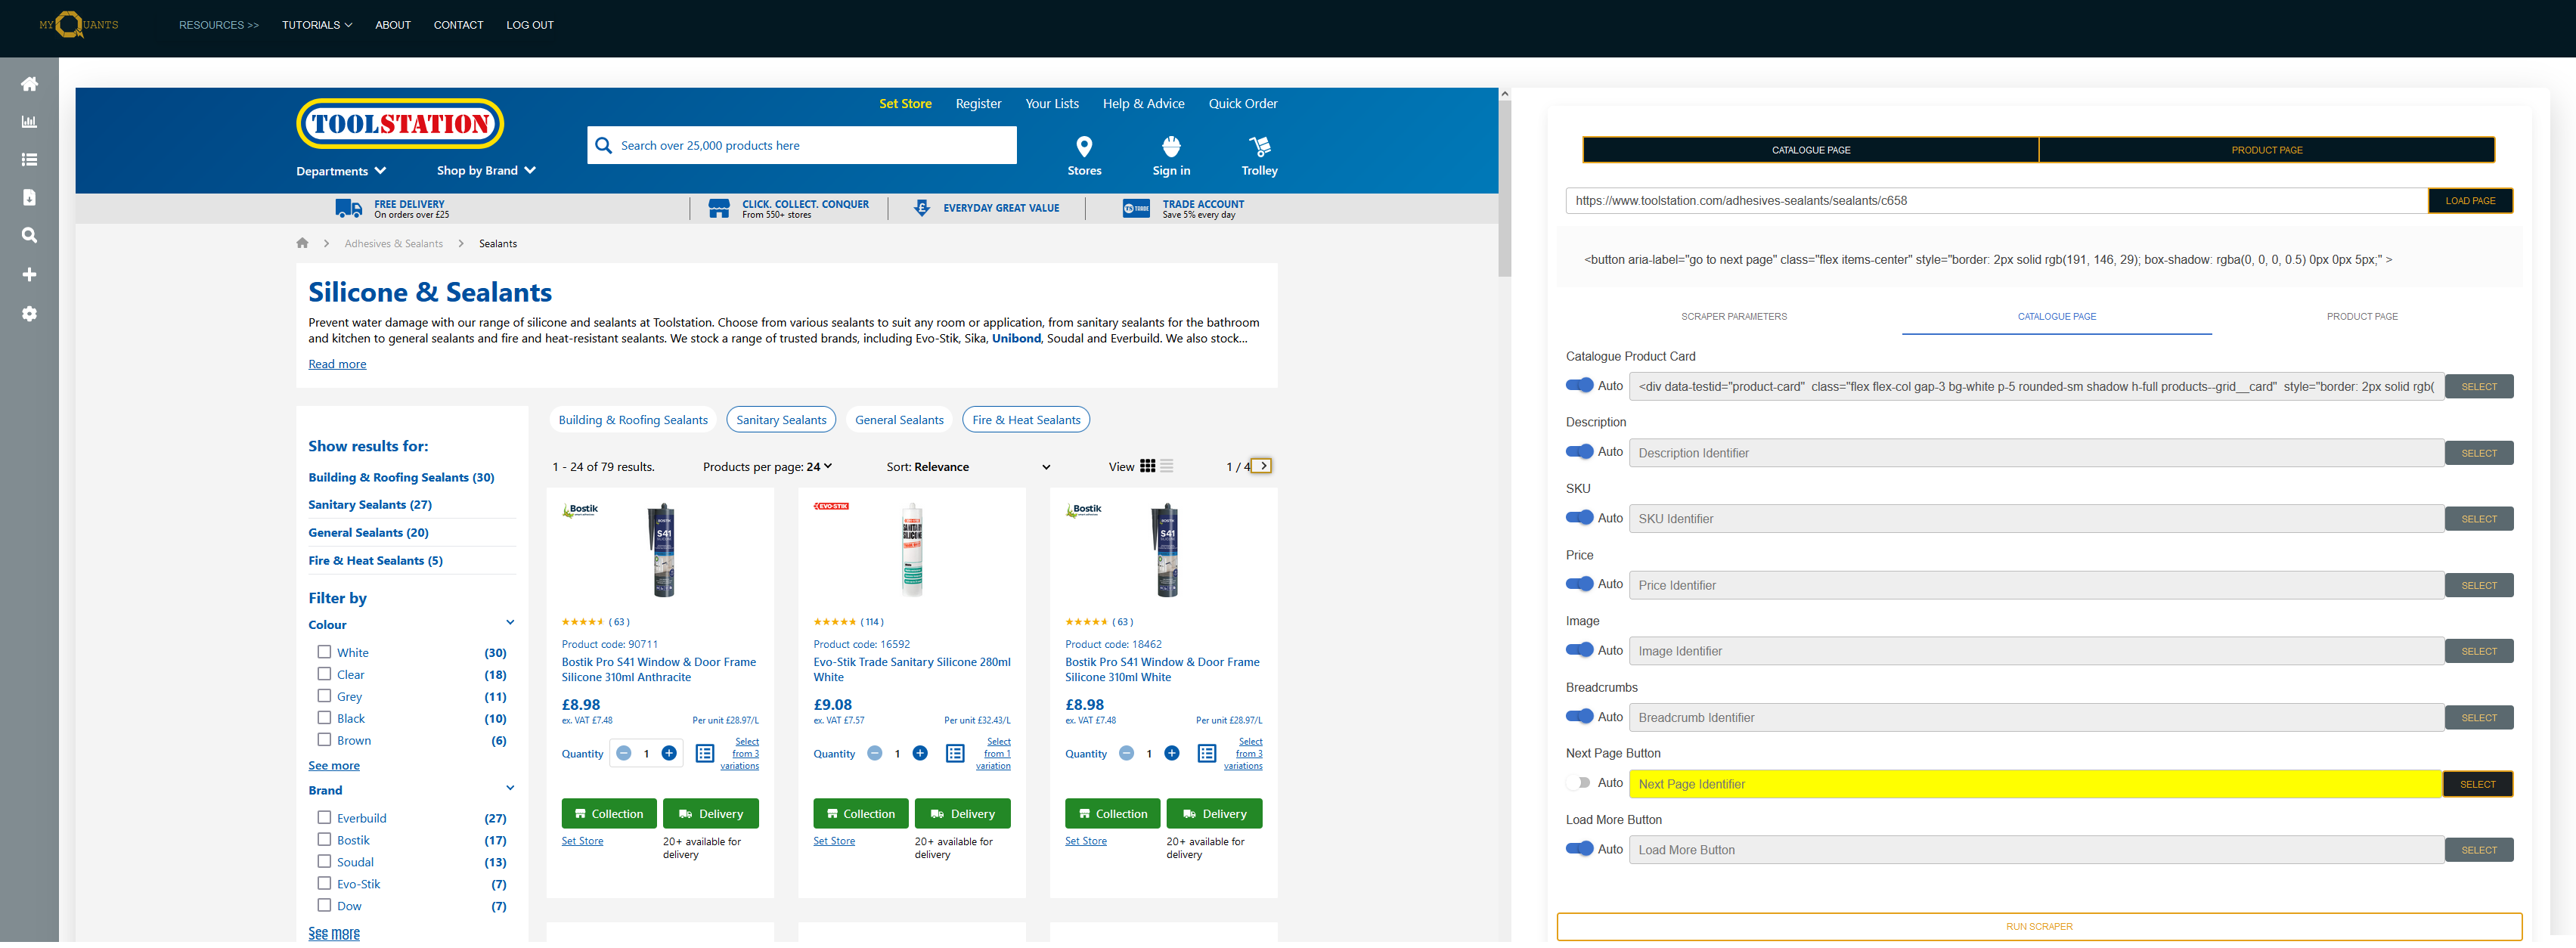Open the bar chart icon in sidebar
The image size is (2576, 948).
point(29,122)
